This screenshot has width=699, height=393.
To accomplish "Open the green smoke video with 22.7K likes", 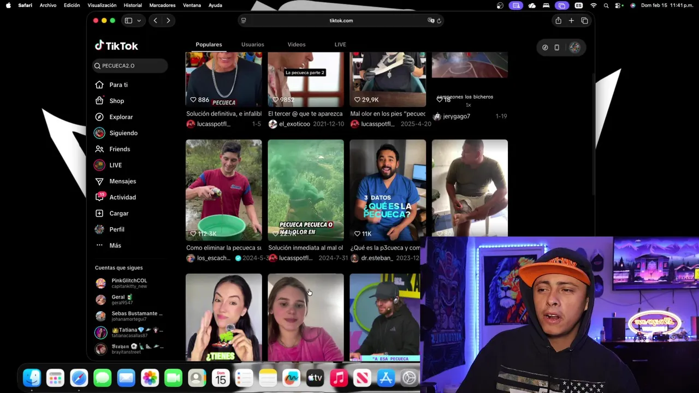I will point(306,190).
